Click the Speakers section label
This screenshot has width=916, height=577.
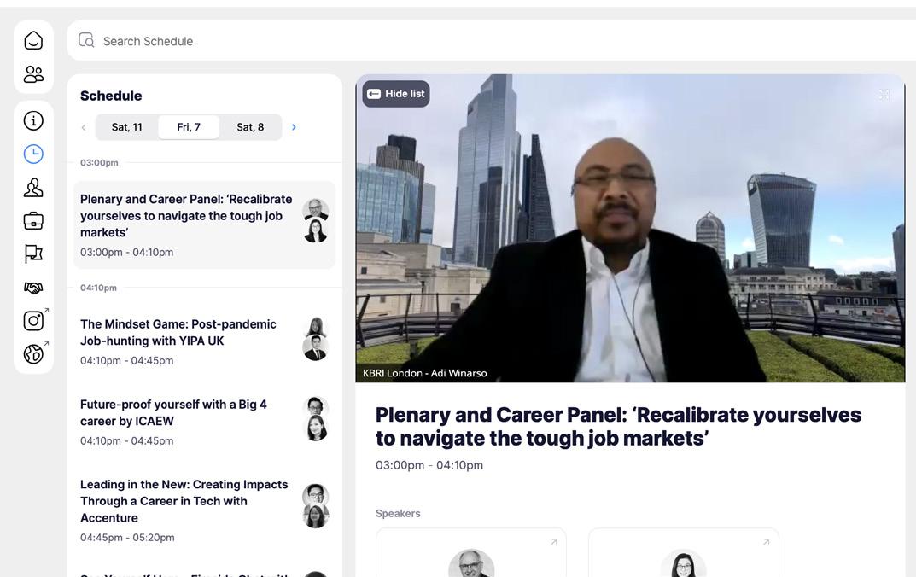pos(398,513)
